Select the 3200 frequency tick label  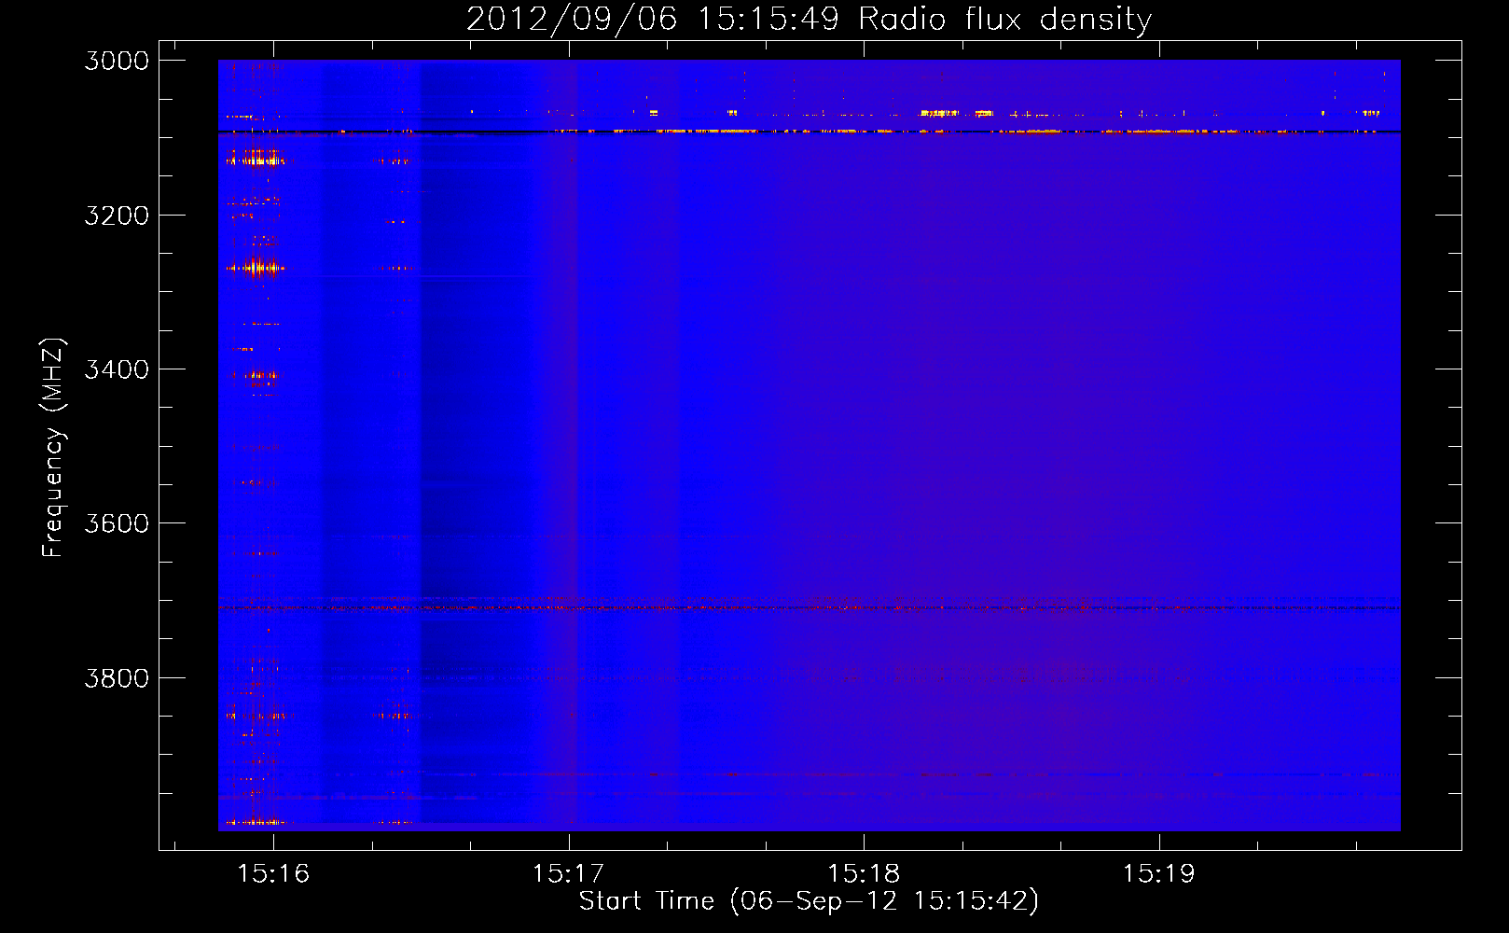coord(117,216)
